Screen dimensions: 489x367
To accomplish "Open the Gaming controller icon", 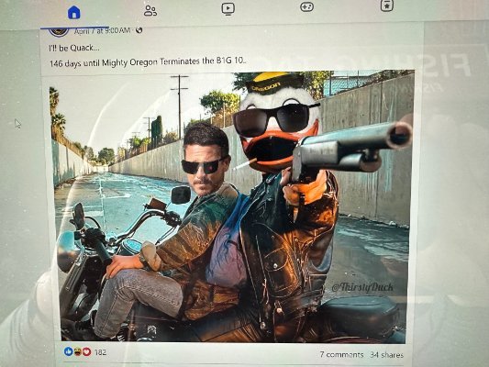I will pos(306,6).
